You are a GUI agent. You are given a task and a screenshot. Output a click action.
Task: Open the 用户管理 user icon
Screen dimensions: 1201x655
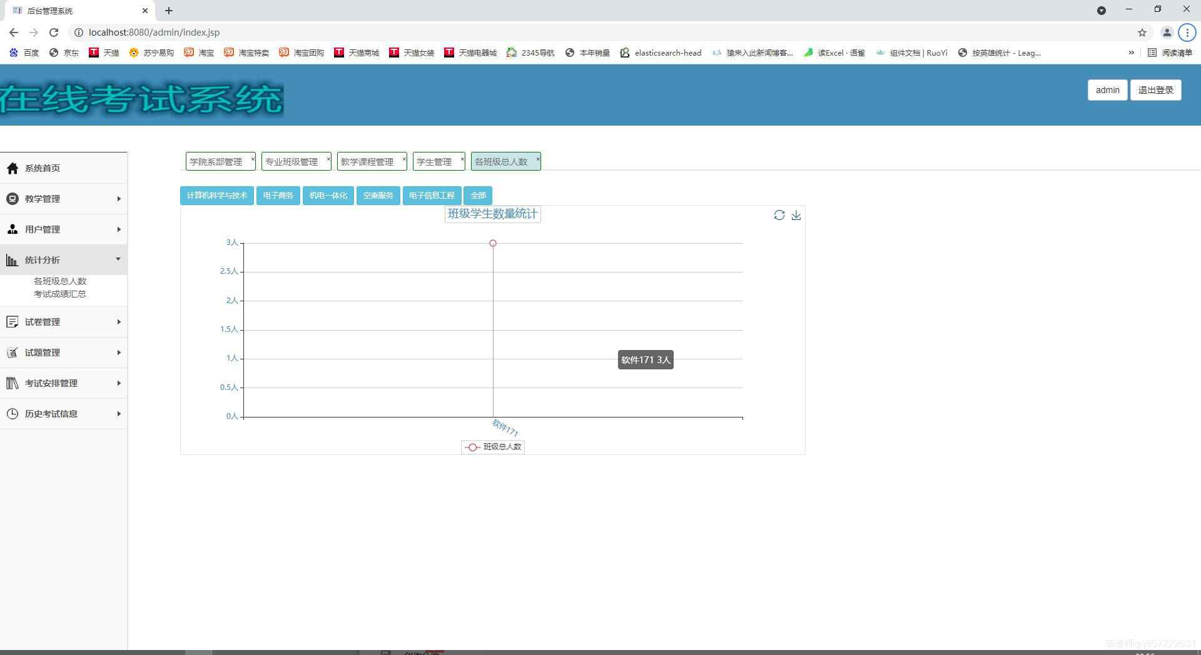(x=13, y=229)
